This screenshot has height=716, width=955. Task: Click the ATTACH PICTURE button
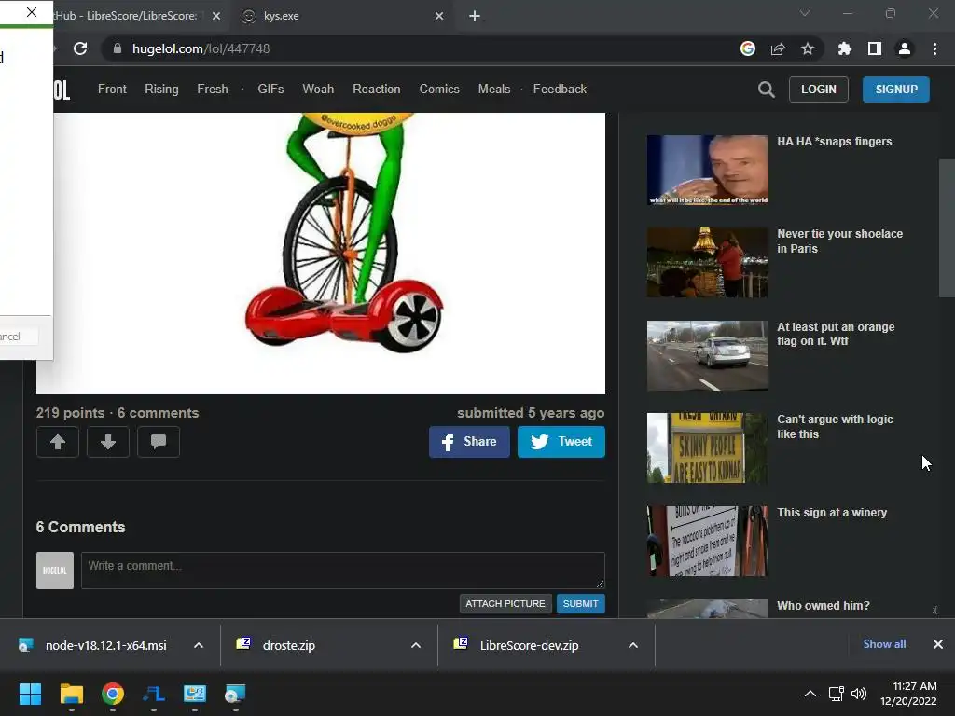(x=505, y=603)
